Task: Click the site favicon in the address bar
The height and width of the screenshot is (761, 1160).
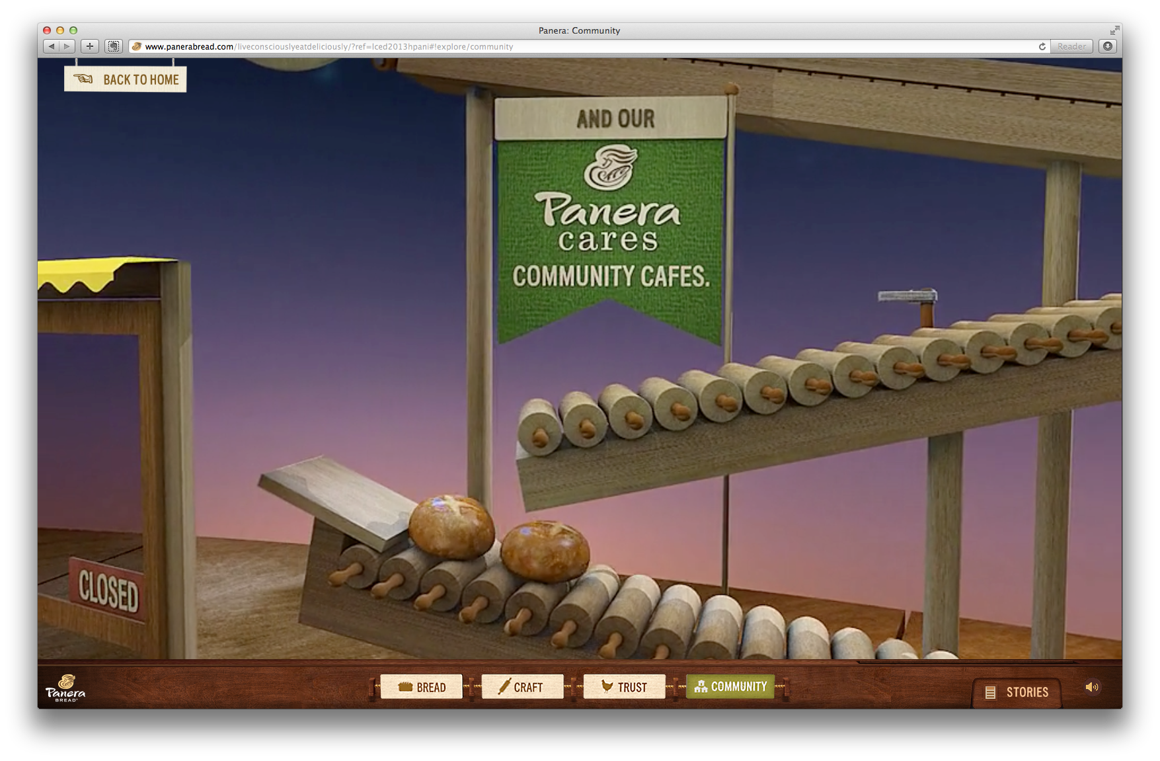Action: pos(137,46)
